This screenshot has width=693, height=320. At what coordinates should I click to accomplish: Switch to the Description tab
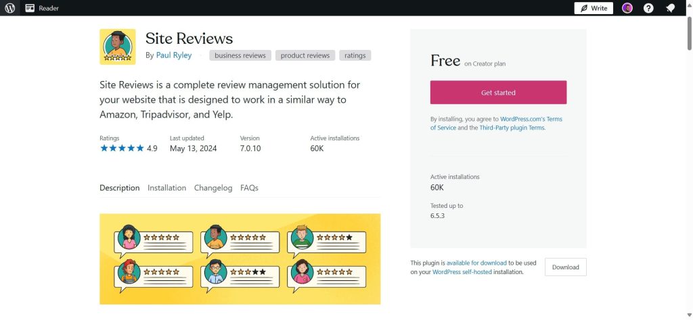coord(119,188)
